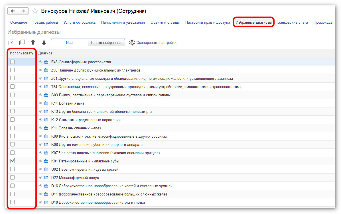Click Скопировать настройки button

coord(153,42)
